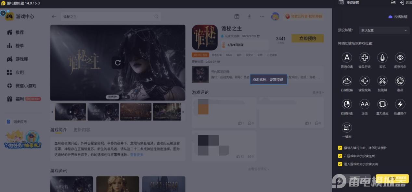The height and width of the screenshot is (192, 412).
Task: Select the 技能键 crossed-swords icon
Action: pos(382,81)
